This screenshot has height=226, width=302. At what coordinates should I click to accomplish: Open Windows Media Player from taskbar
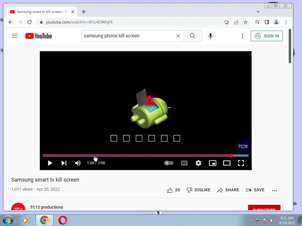point(25,220)
